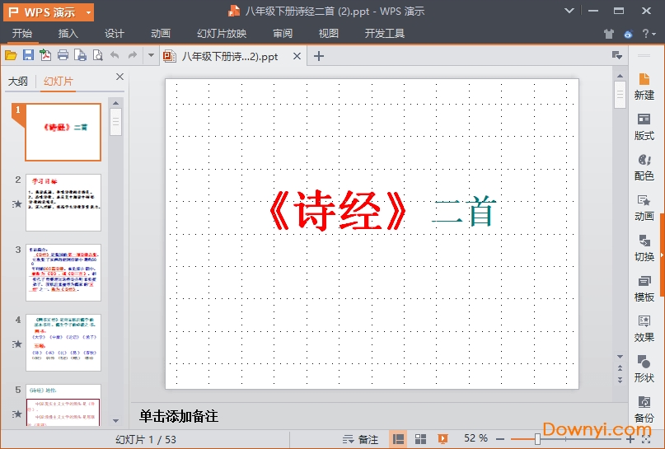Open the 配色 color scheme sidebar icon
The width and height of the screenshot is (665, 449).
(644, 167)
